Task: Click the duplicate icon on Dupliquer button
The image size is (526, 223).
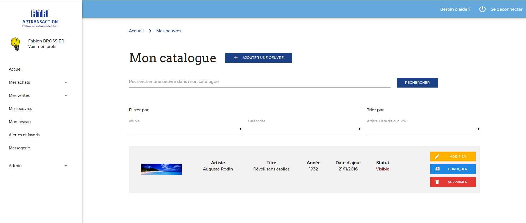Action: pos(437,169)
